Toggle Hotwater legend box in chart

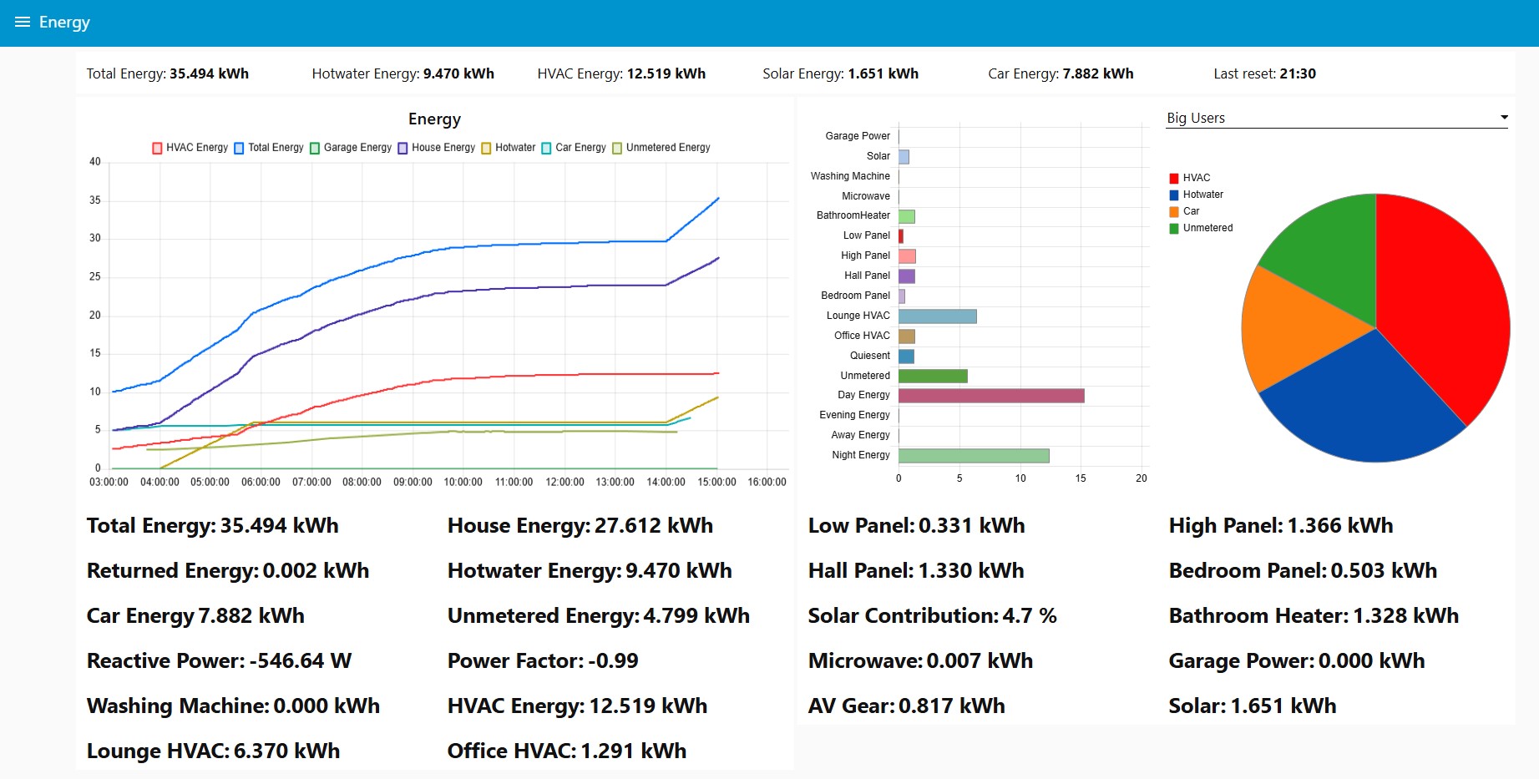(486, 148)
